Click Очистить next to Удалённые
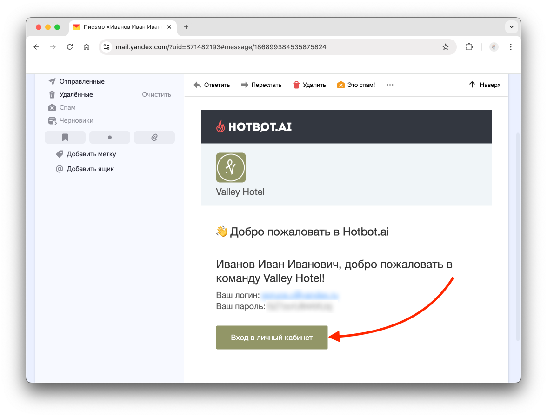Image resolution: width=547 pixels, height=417 pixels. tap(156, 94)
